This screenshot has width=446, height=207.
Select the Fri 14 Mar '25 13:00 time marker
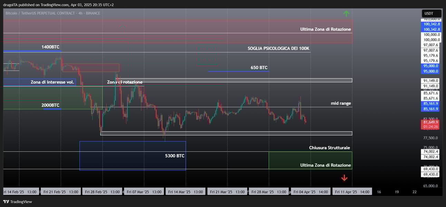186,192
